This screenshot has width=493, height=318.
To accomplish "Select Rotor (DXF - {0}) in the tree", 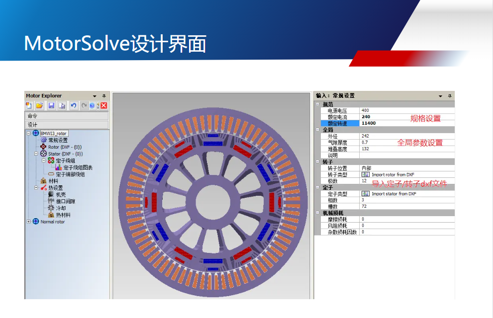I will (64, 147).
